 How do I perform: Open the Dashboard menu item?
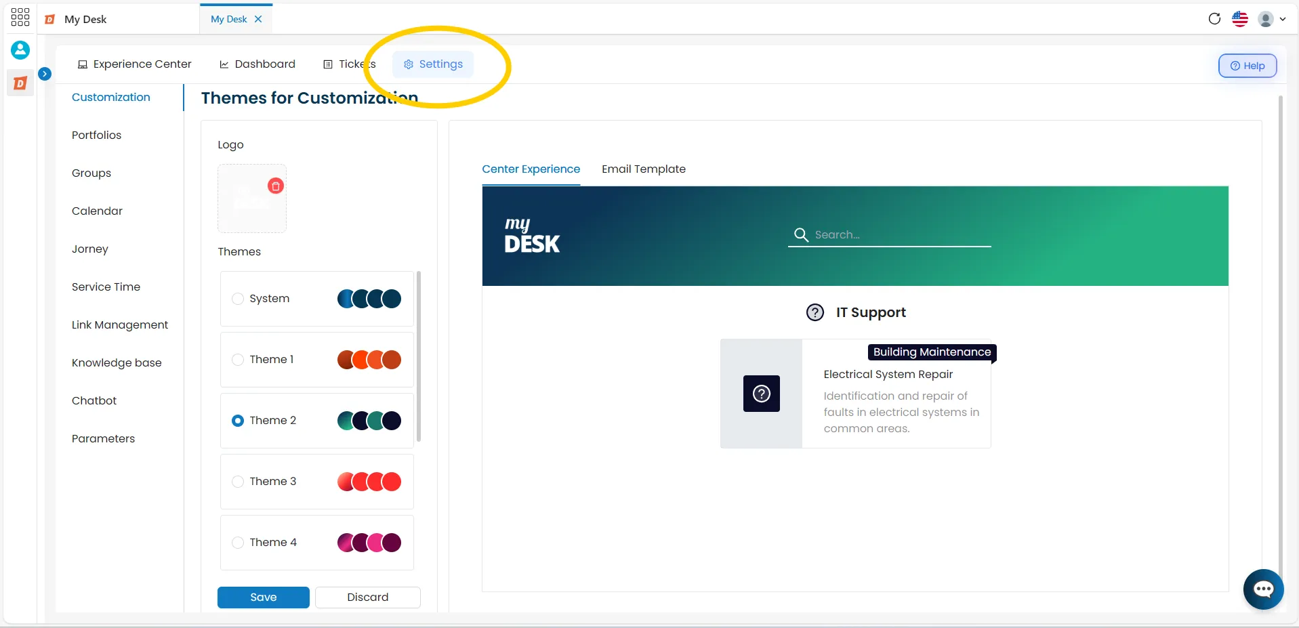coord(257,64)
